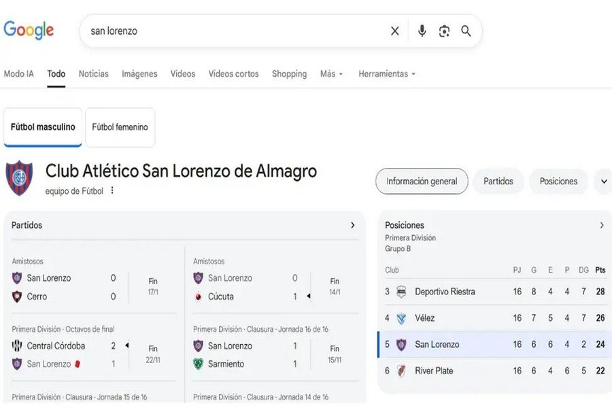Expand the Más dropdown menu
This screenshot has width=612, height=408.
point(332,74)
